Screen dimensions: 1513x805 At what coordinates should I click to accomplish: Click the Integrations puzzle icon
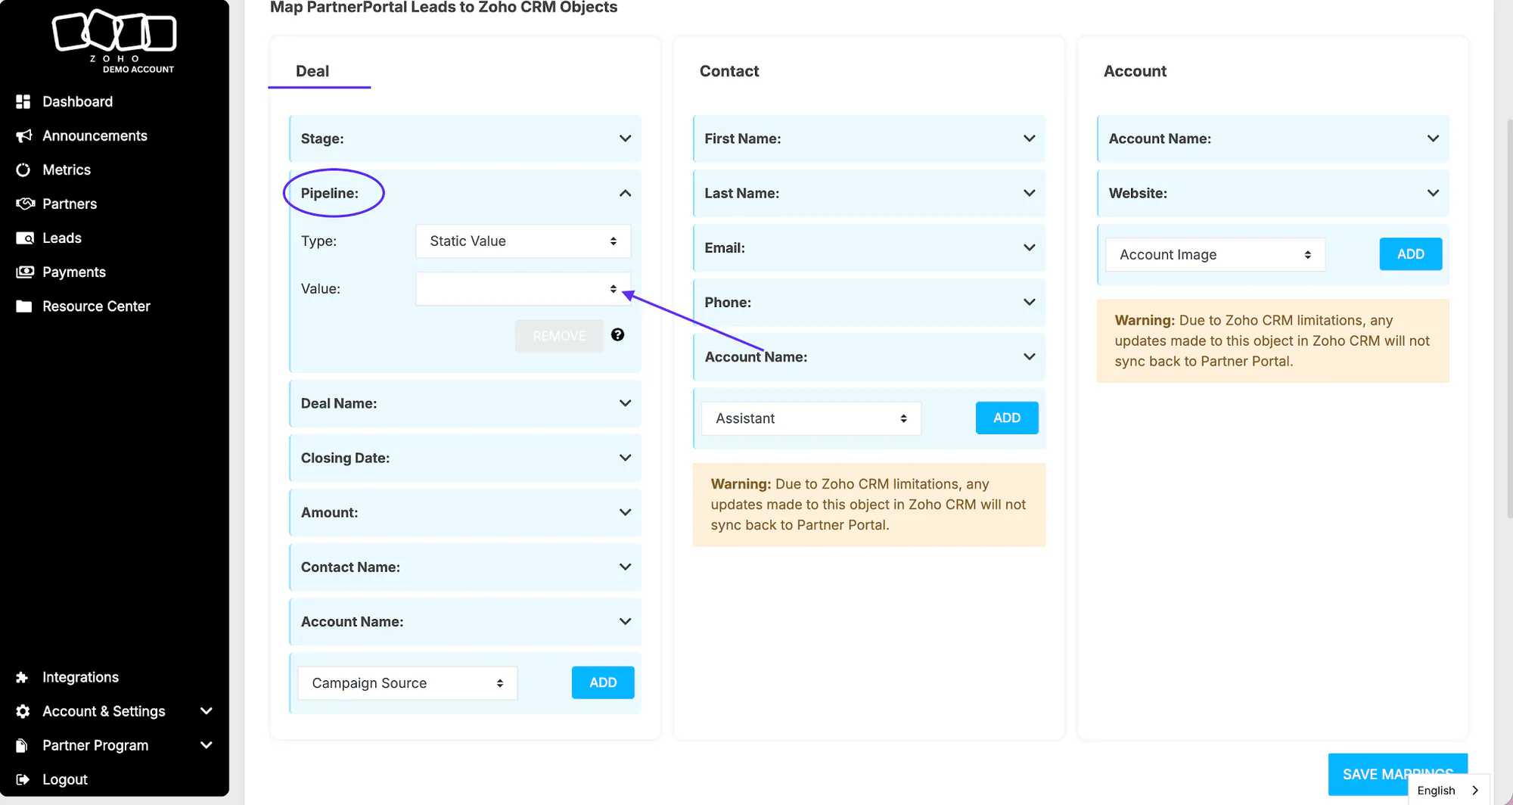click(23, 677)
